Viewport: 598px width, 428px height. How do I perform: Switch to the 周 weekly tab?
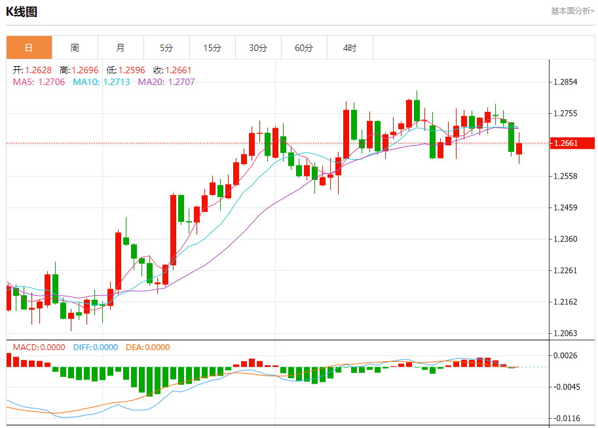75,48
